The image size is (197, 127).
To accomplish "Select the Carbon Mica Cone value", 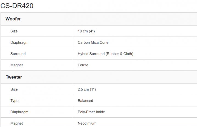I will coord(93,43).
